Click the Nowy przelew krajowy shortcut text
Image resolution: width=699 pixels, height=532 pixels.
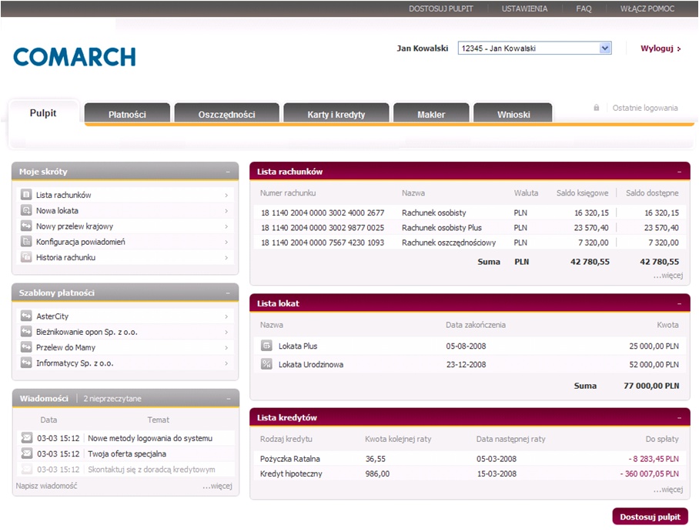[75, 226]
